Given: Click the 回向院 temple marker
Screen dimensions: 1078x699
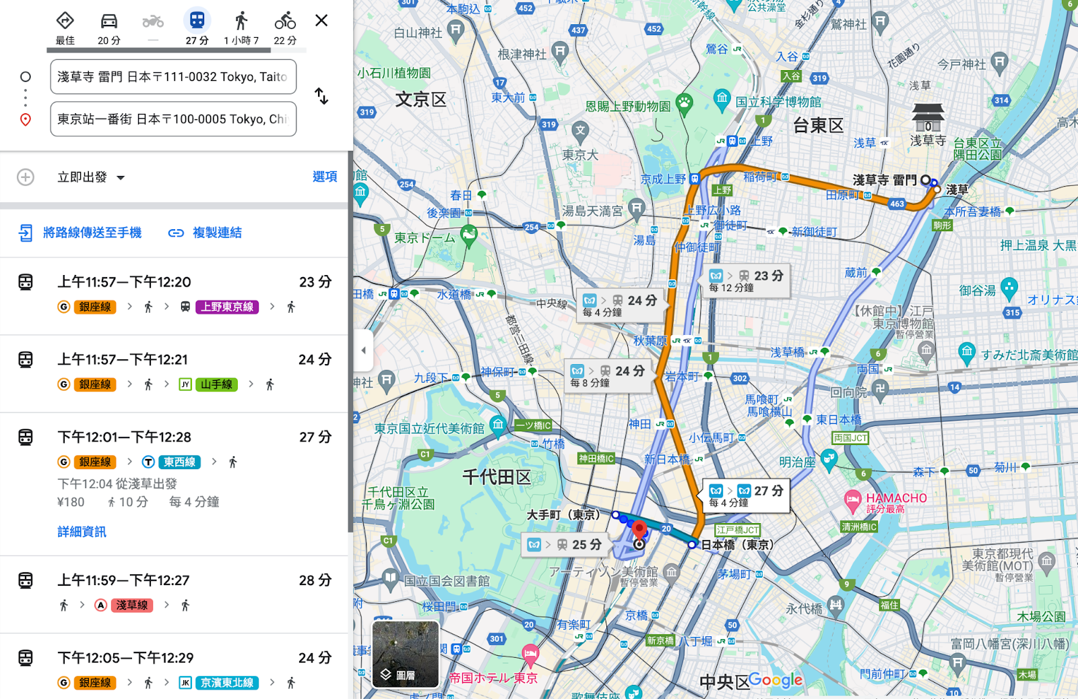Looking at the screenshot, I should pyautogui.click(x=880, y=388).
